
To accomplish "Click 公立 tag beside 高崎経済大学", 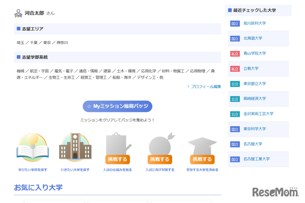I will pyautogui.click(x=235, y=99).
